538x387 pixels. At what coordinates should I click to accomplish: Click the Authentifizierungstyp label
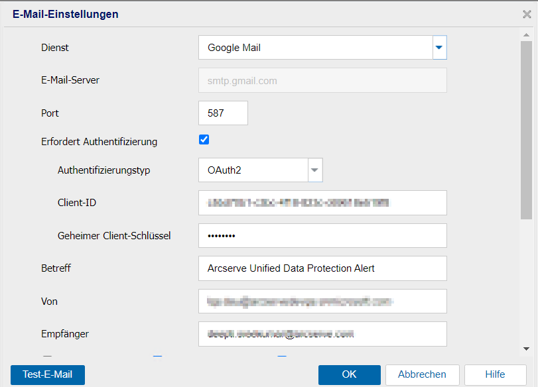(x=104, y=170)
